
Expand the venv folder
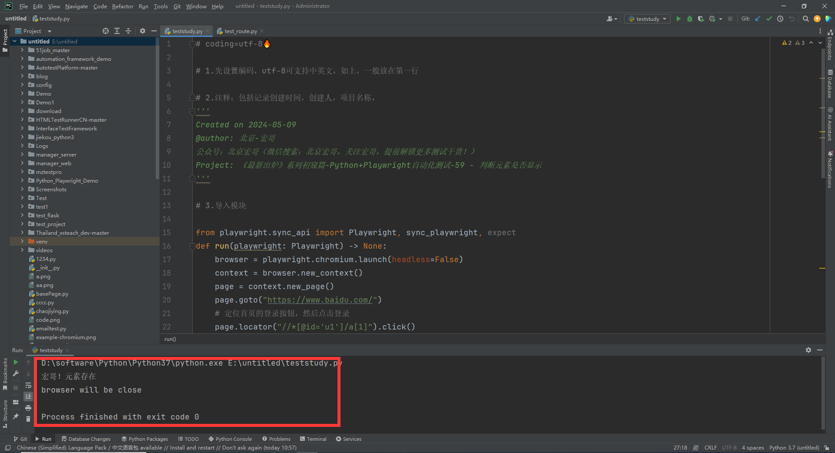[22, 241]
